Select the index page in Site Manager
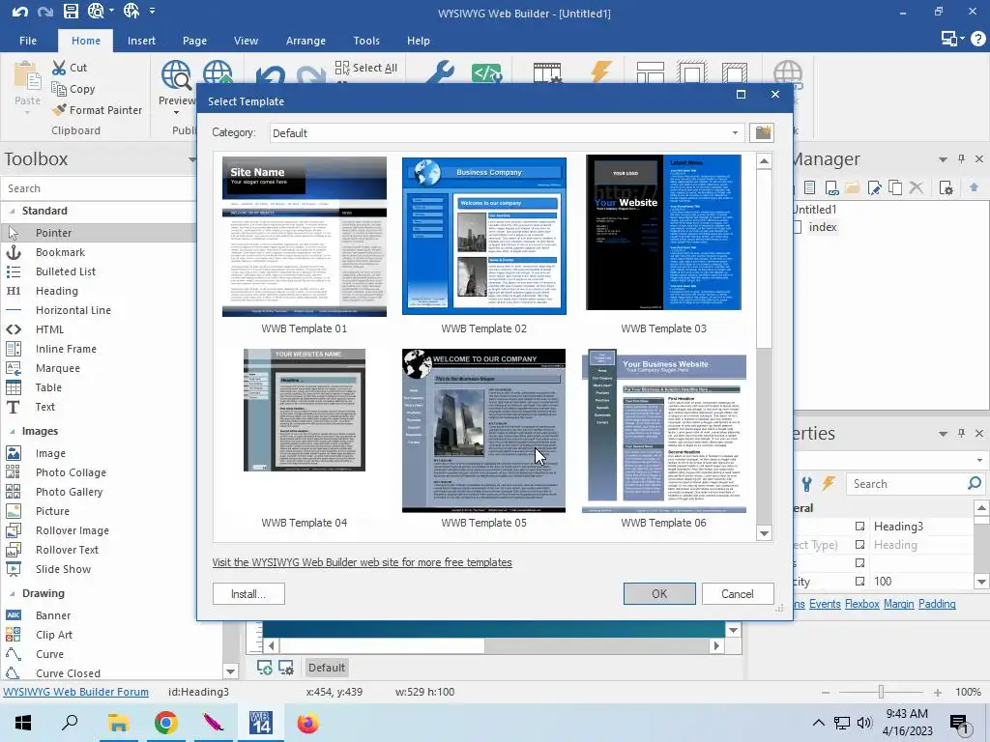Viewport: 990px width, 742px height. coord(822,227)
